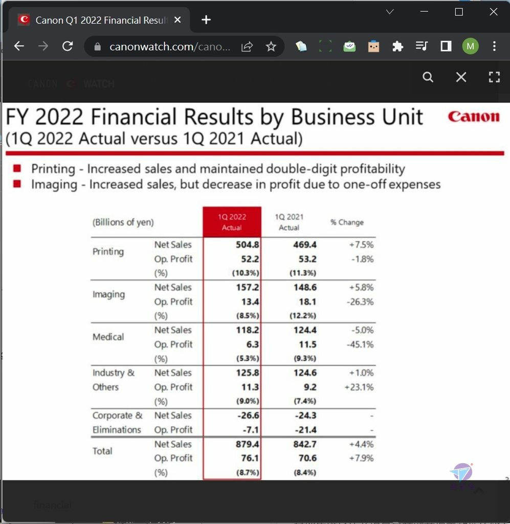Minimize the browser window
Image resolution: width=510 pixels, height=524 pixels.
(x=425, y=12)
